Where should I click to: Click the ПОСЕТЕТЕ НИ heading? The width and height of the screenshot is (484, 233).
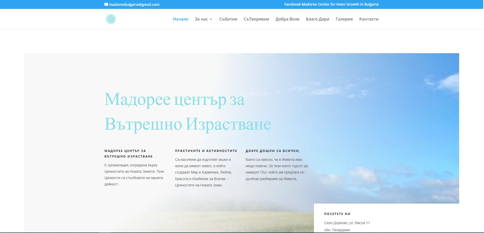click(337, 214)
